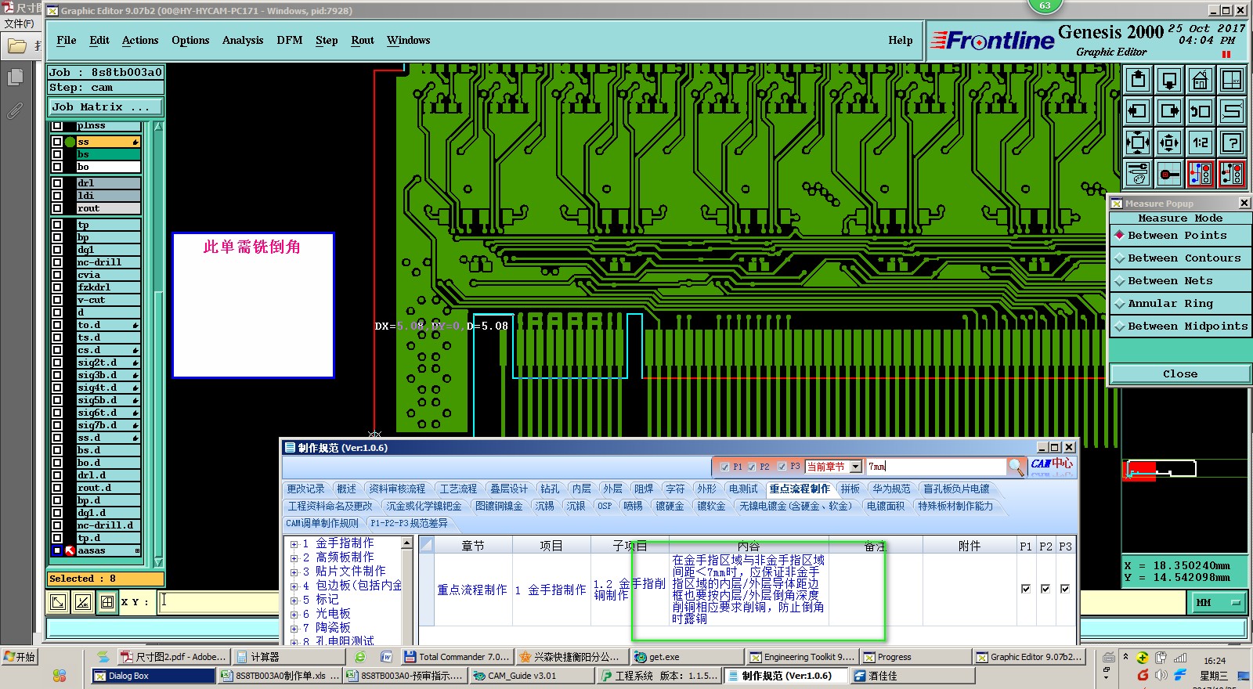Open the wrench and palette tools icon
Viewport: 1253px width, 689px height.
1138,174
